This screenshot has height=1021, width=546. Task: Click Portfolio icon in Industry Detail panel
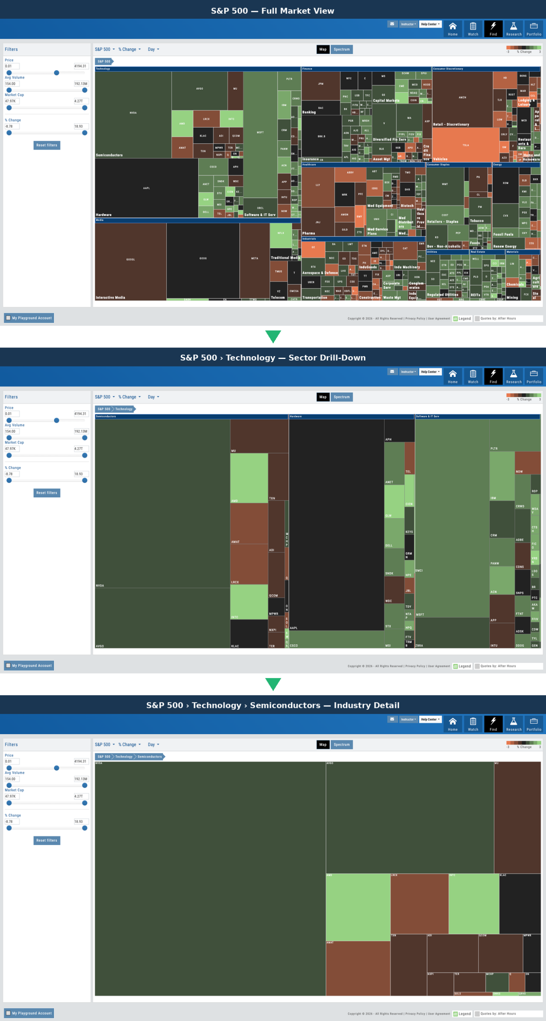pos(534,723)
